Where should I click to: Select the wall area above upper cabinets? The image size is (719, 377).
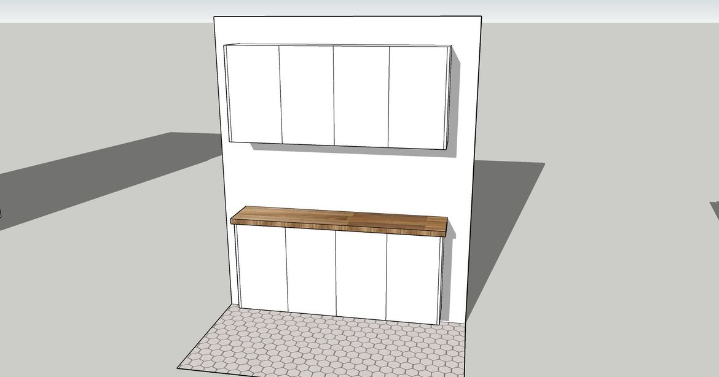click(344, 31)
